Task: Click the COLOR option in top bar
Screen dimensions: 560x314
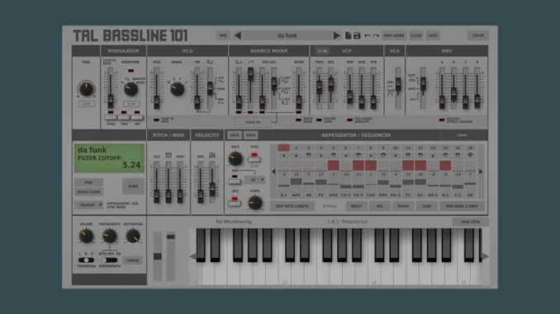Action: [x=478, y=35]
